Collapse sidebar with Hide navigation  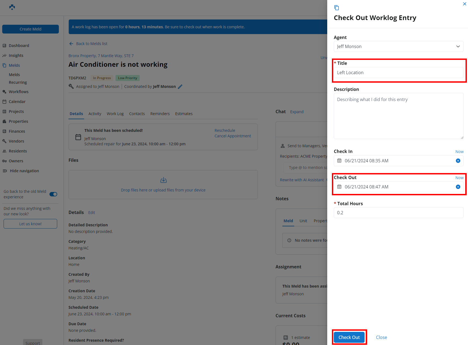coord(24,171)
